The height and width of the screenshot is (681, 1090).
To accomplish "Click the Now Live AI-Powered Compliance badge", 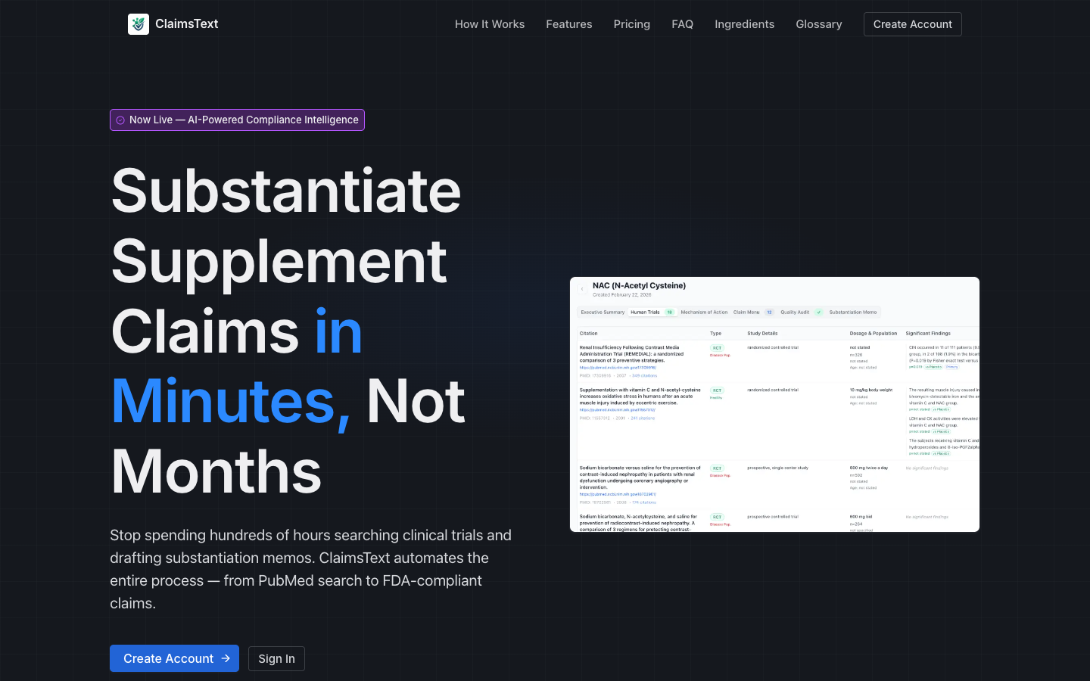I will [237, 120].
